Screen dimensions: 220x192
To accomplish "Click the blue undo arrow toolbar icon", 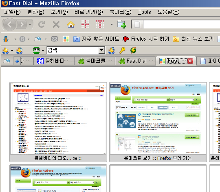I will pyautogui.click(x=37, y=39).
